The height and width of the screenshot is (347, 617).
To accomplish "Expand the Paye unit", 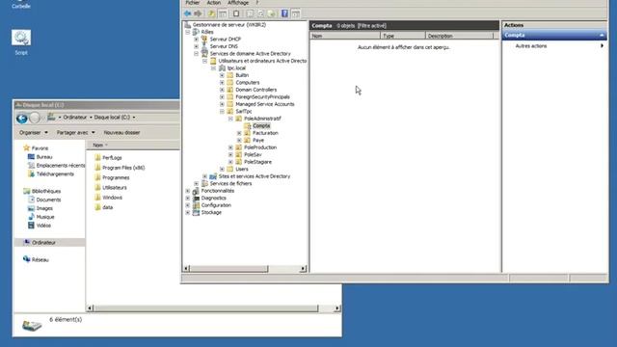I will click(x=239, y=140).
